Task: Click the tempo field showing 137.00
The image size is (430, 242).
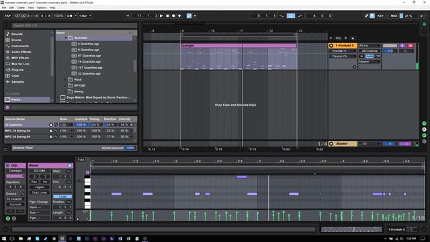Action: point(19,16)
